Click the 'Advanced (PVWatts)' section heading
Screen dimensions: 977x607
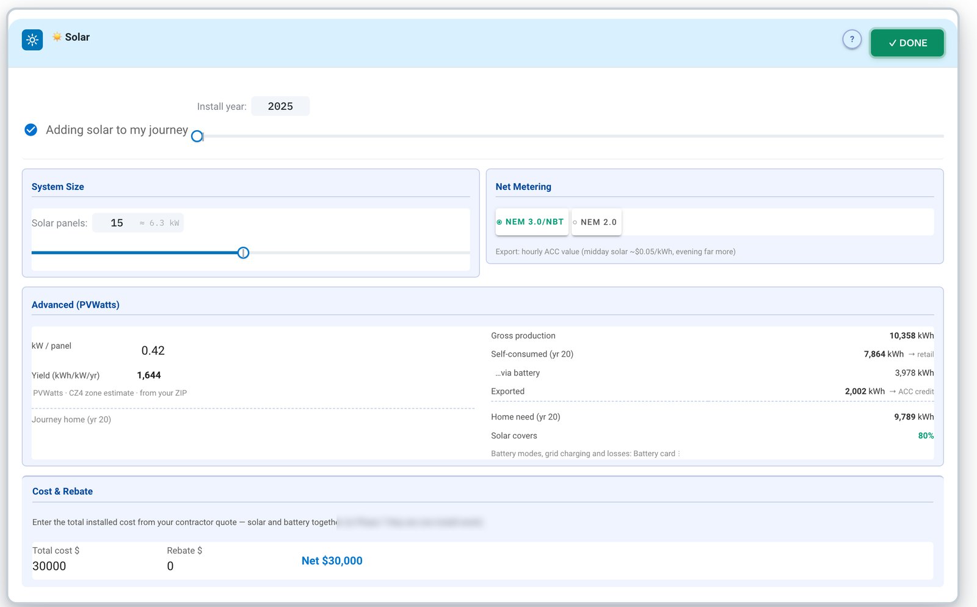[x=76, y=305]
